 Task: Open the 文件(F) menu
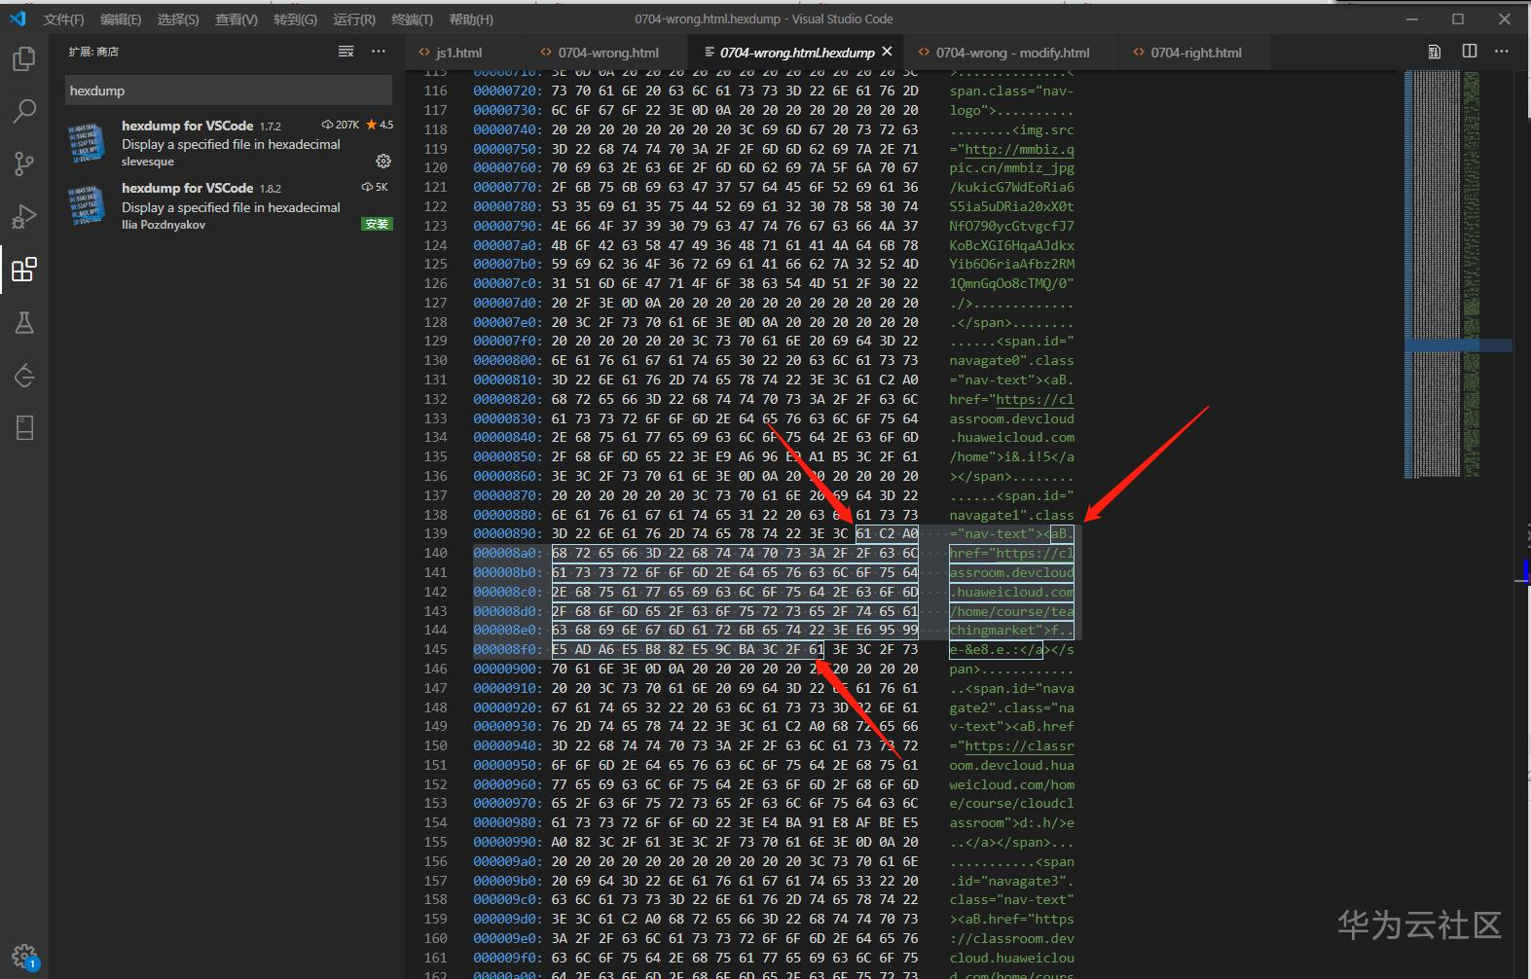pos(63,19)
